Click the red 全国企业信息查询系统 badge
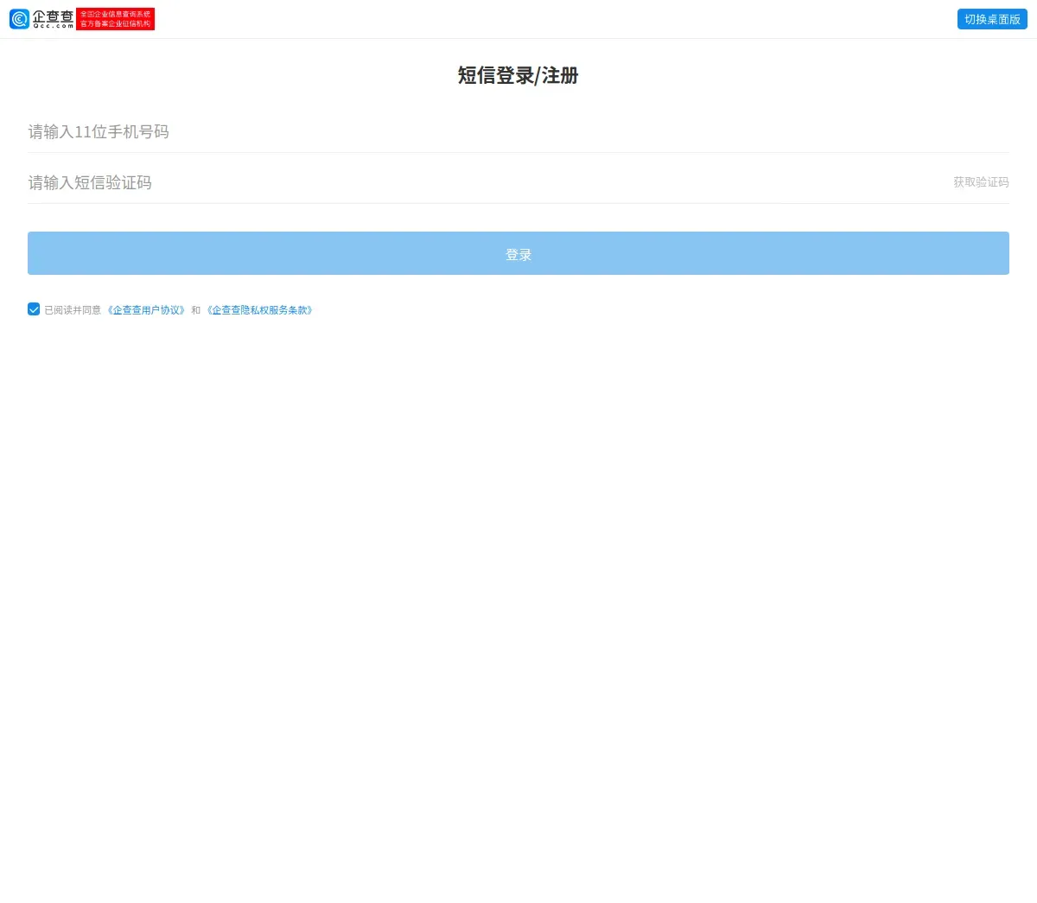 (115, 19)
